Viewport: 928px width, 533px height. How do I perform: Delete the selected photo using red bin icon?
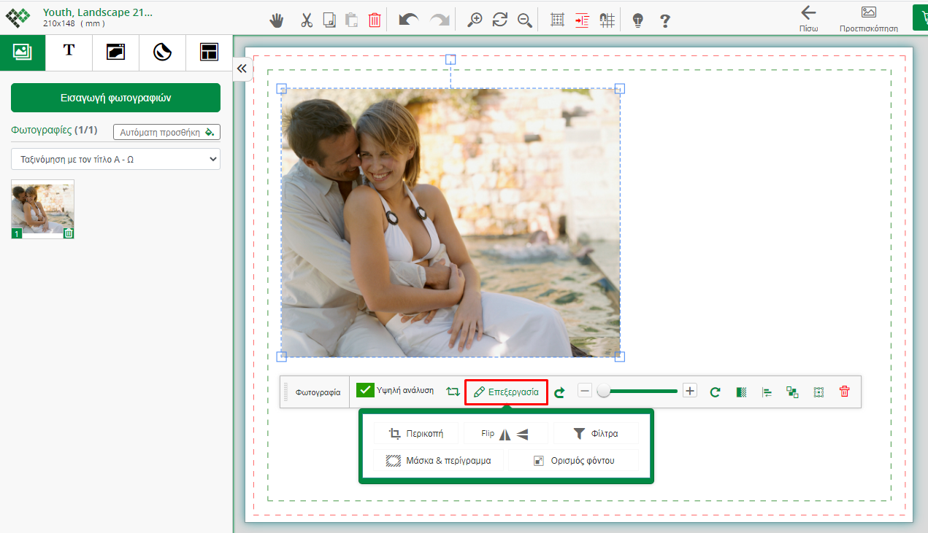tap(844, 392)
